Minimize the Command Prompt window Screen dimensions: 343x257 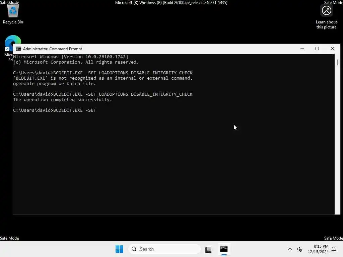(x=302, y=49)
